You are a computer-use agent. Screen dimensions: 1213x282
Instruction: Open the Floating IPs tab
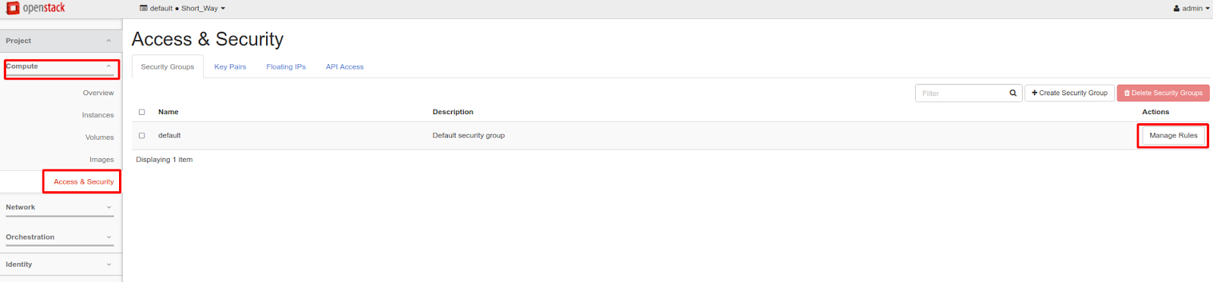pyautogui.click(x=286, y=67)
